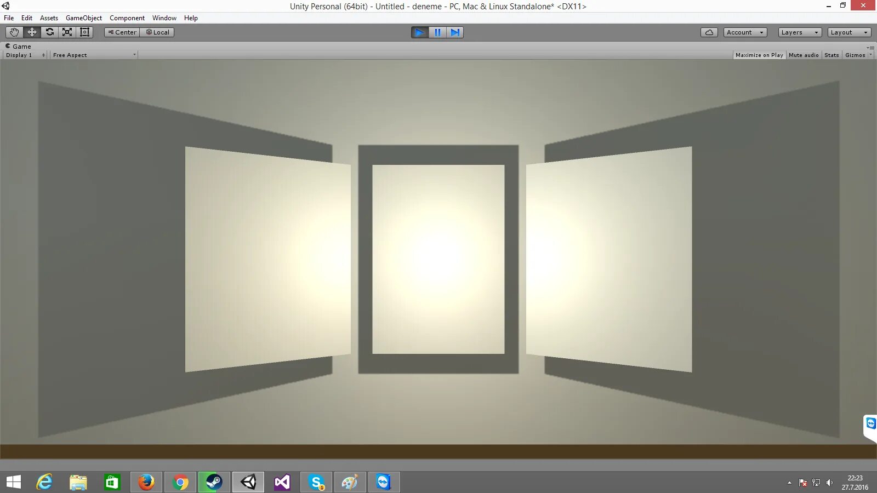
Task: Toggle Local rotation handle button
Action: 157,32
